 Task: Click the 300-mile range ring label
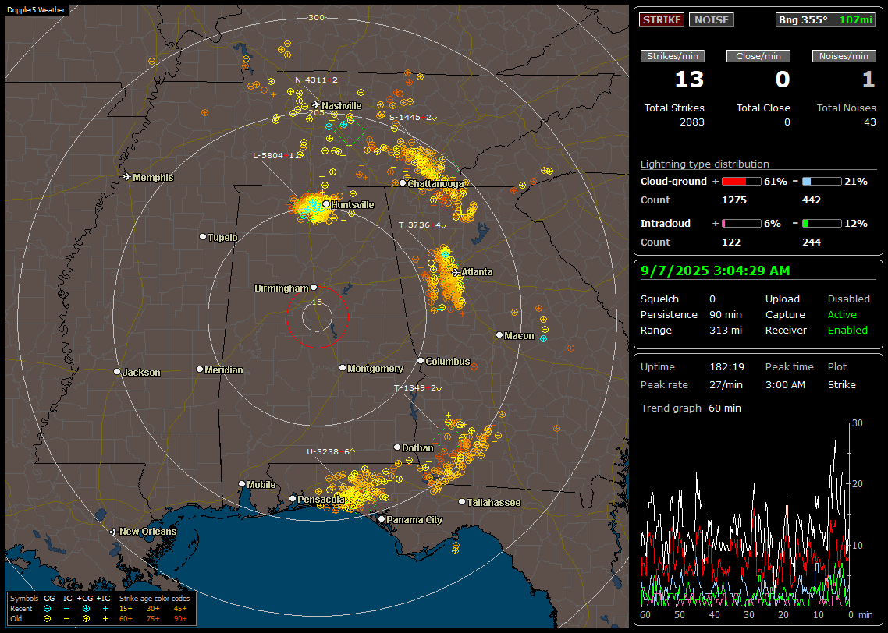click(x=316, y=17)
